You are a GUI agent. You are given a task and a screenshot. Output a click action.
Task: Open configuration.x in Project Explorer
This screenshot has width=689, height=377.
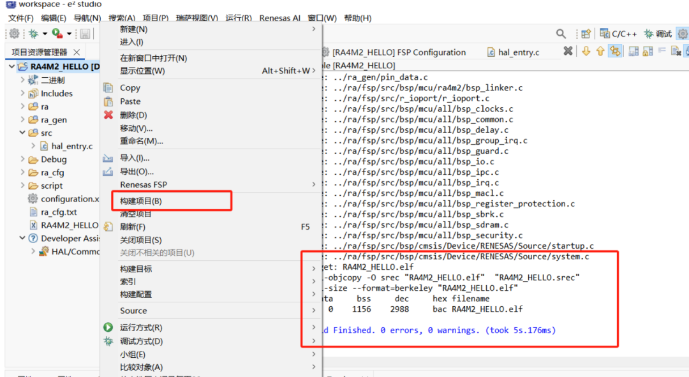64,198
